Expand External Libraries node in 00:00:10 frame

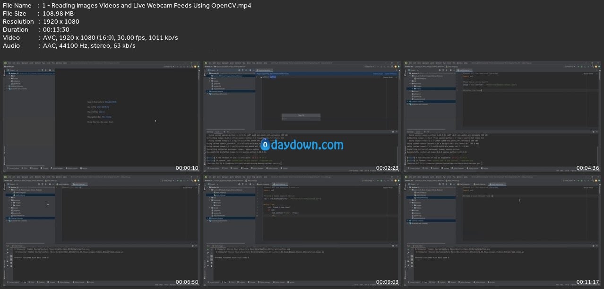click(x=7, y=86)
